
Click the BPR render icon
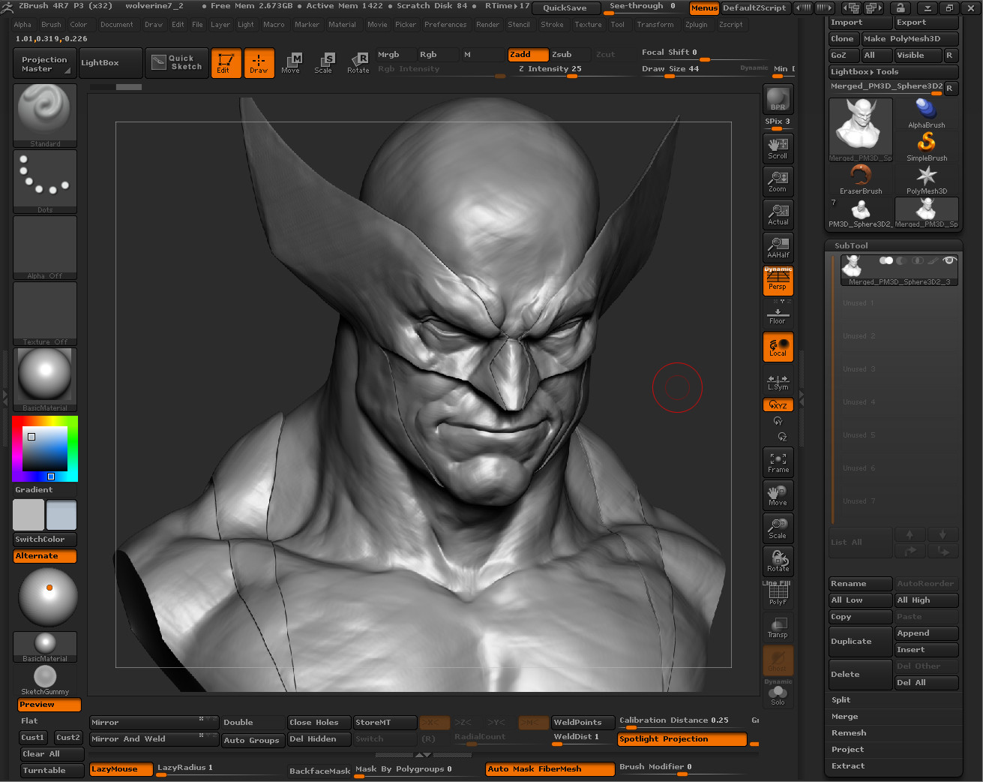(x=778, y=99)
